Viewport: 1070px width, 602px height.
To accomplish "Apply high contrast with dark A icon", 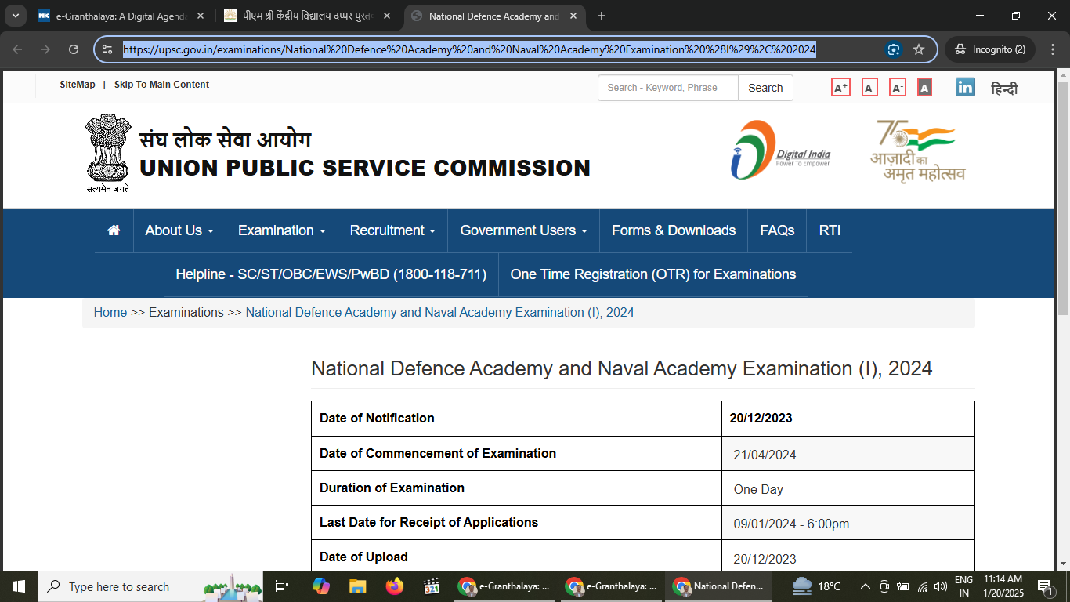I will (x=924, y=88).
